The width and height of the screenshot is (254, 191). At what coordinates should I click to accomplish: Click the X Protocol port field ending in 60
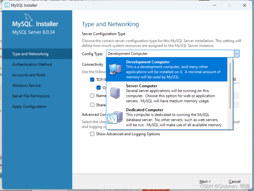(236, 79)
